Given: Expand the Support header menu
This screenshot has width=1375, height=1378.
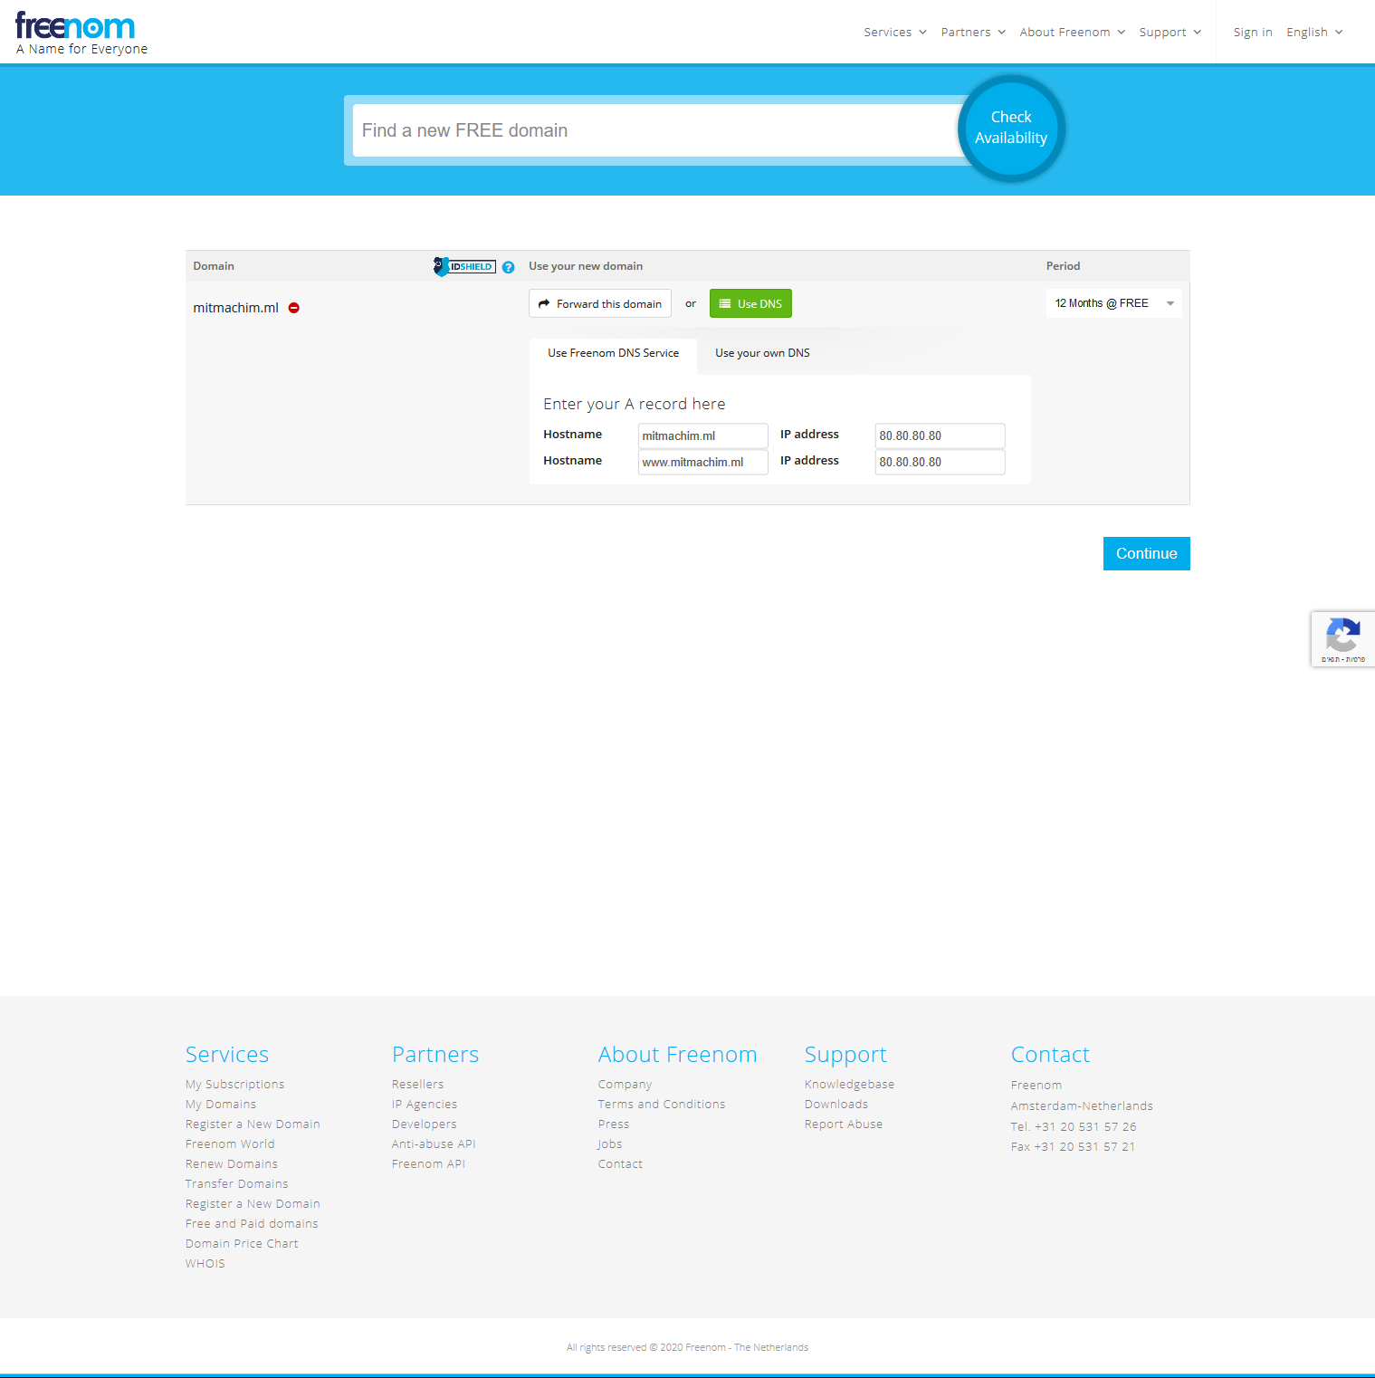Looking at the screenshot, I should (1170, 32).
